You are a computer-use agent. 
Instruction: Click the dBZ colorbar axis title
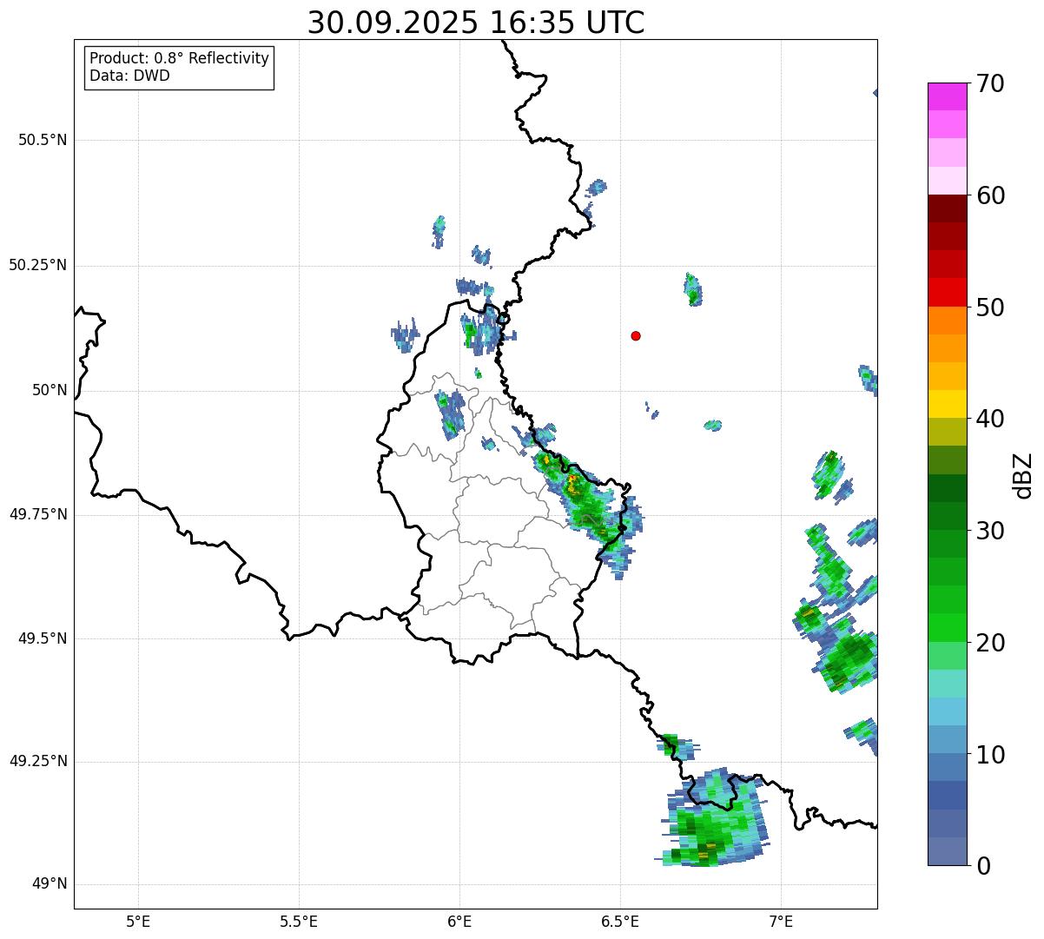(x=1023, y=475)
